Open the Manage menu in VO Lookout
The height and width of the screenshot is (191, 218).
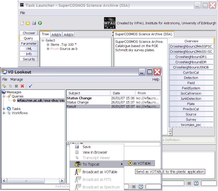pyautogui.click(x=16, y=79)
